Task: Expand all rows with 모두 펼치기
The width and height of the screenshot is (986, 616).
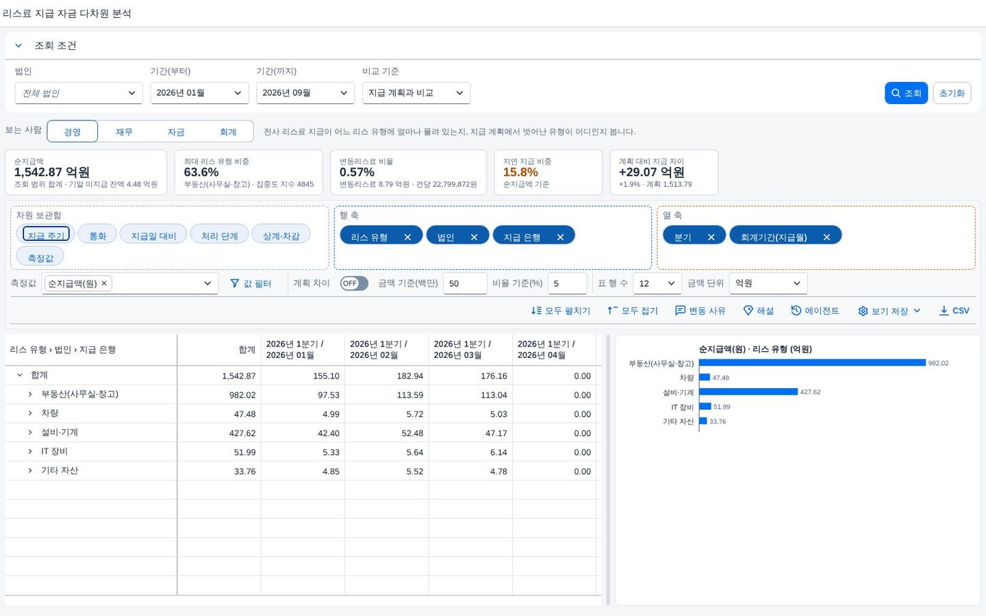Action: [560, 311]
